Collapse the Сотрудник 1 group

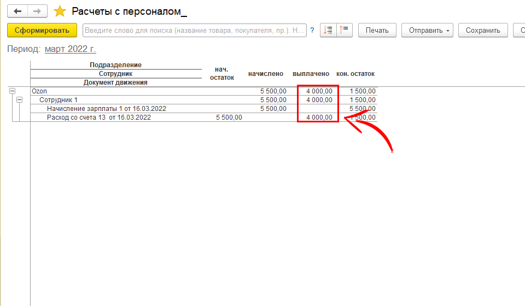click(20, 100)
